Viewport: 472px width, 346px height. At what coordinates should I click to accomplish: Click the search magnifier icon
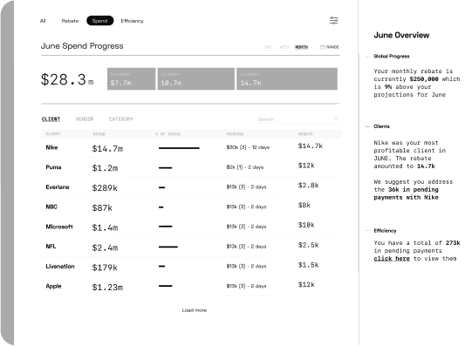pyautogui.click(x=336, y=119)
